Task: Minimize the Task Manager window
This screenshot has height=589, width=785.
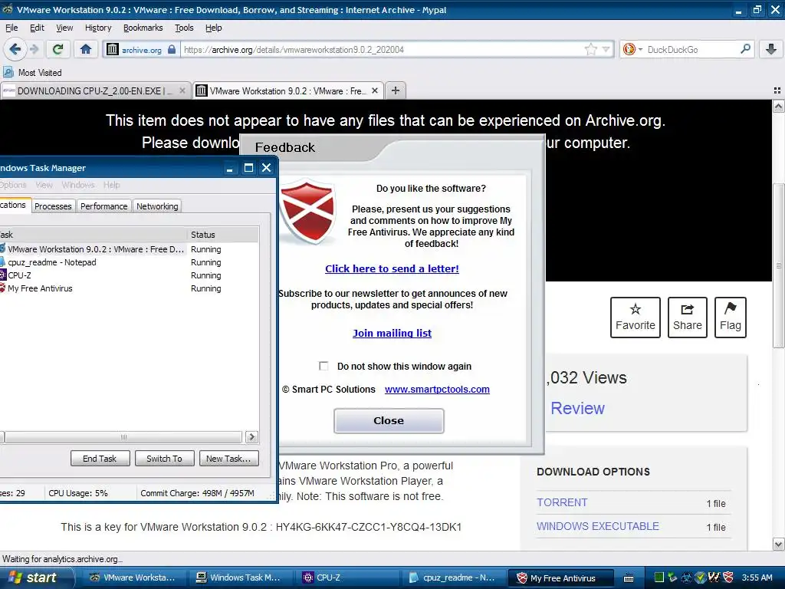Action: point(230,168)
